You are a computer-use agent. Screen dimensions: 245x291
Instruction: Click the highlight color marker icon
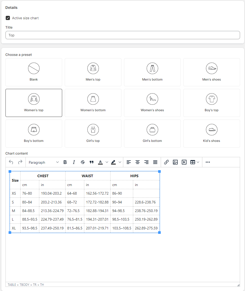tap(113, 162)
